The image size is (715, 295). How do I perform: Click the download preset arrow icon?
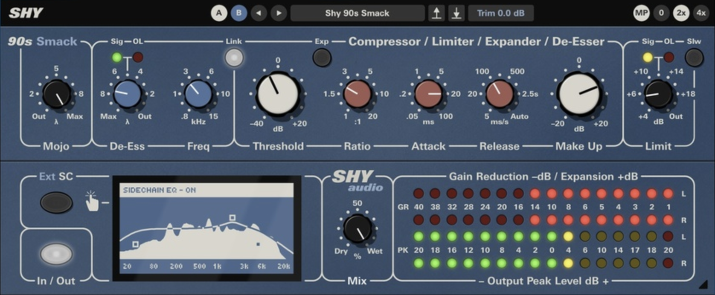tap(456, 13)
